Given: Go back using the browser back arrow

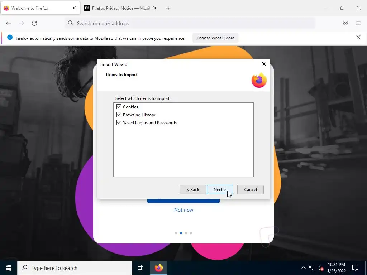Looking at the screenshot, I should coord(9,23).
